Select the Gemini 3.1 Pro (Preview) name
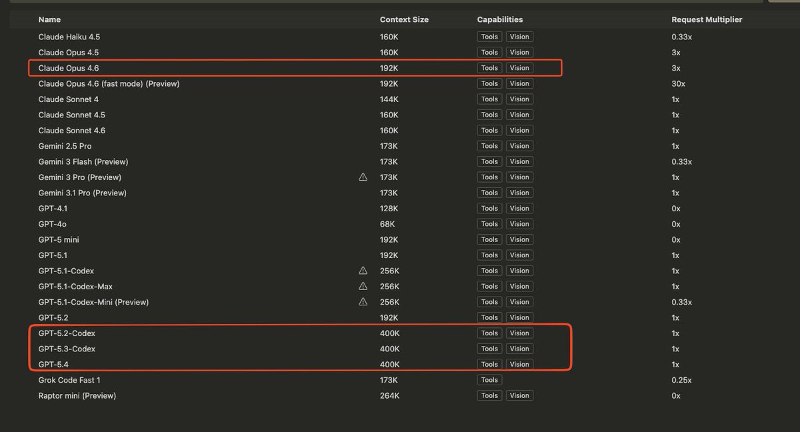Viewport: 800px width, 432px height. pyautogui.click(x=83, y=193)
